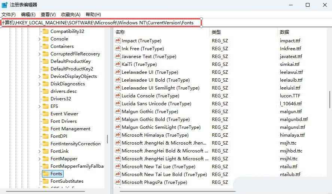
Task: Expand the DeviceDisplayObjects key
Action: click(39, 76)
